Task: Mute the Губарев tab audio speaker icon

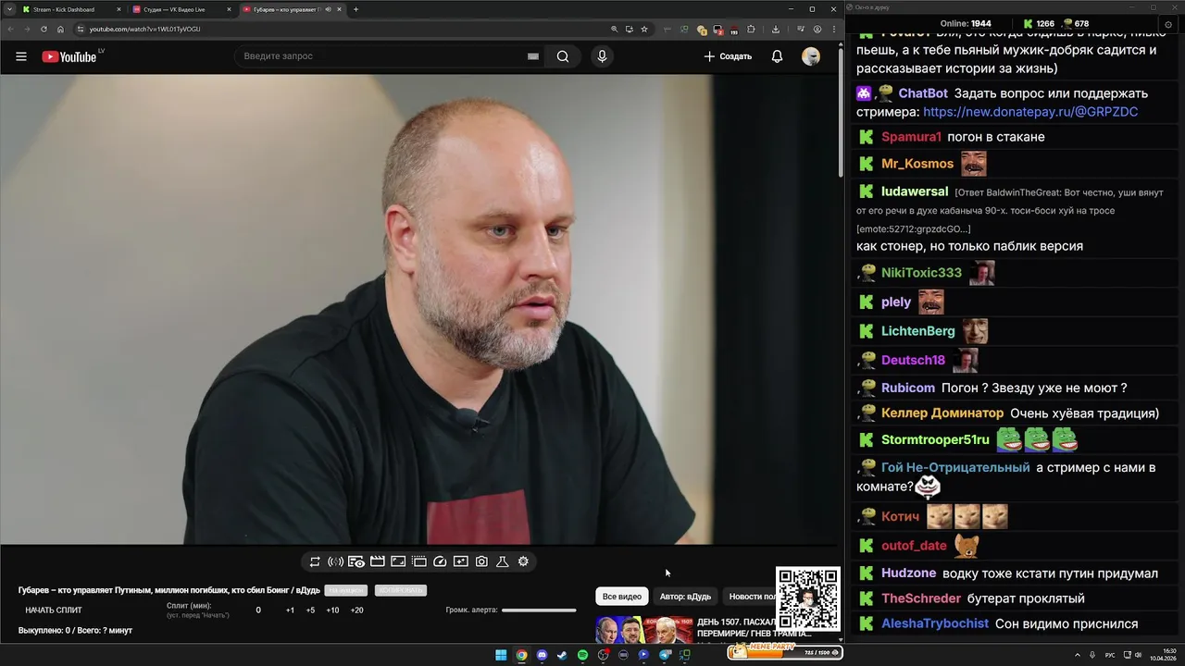Action: click(328, 9)
